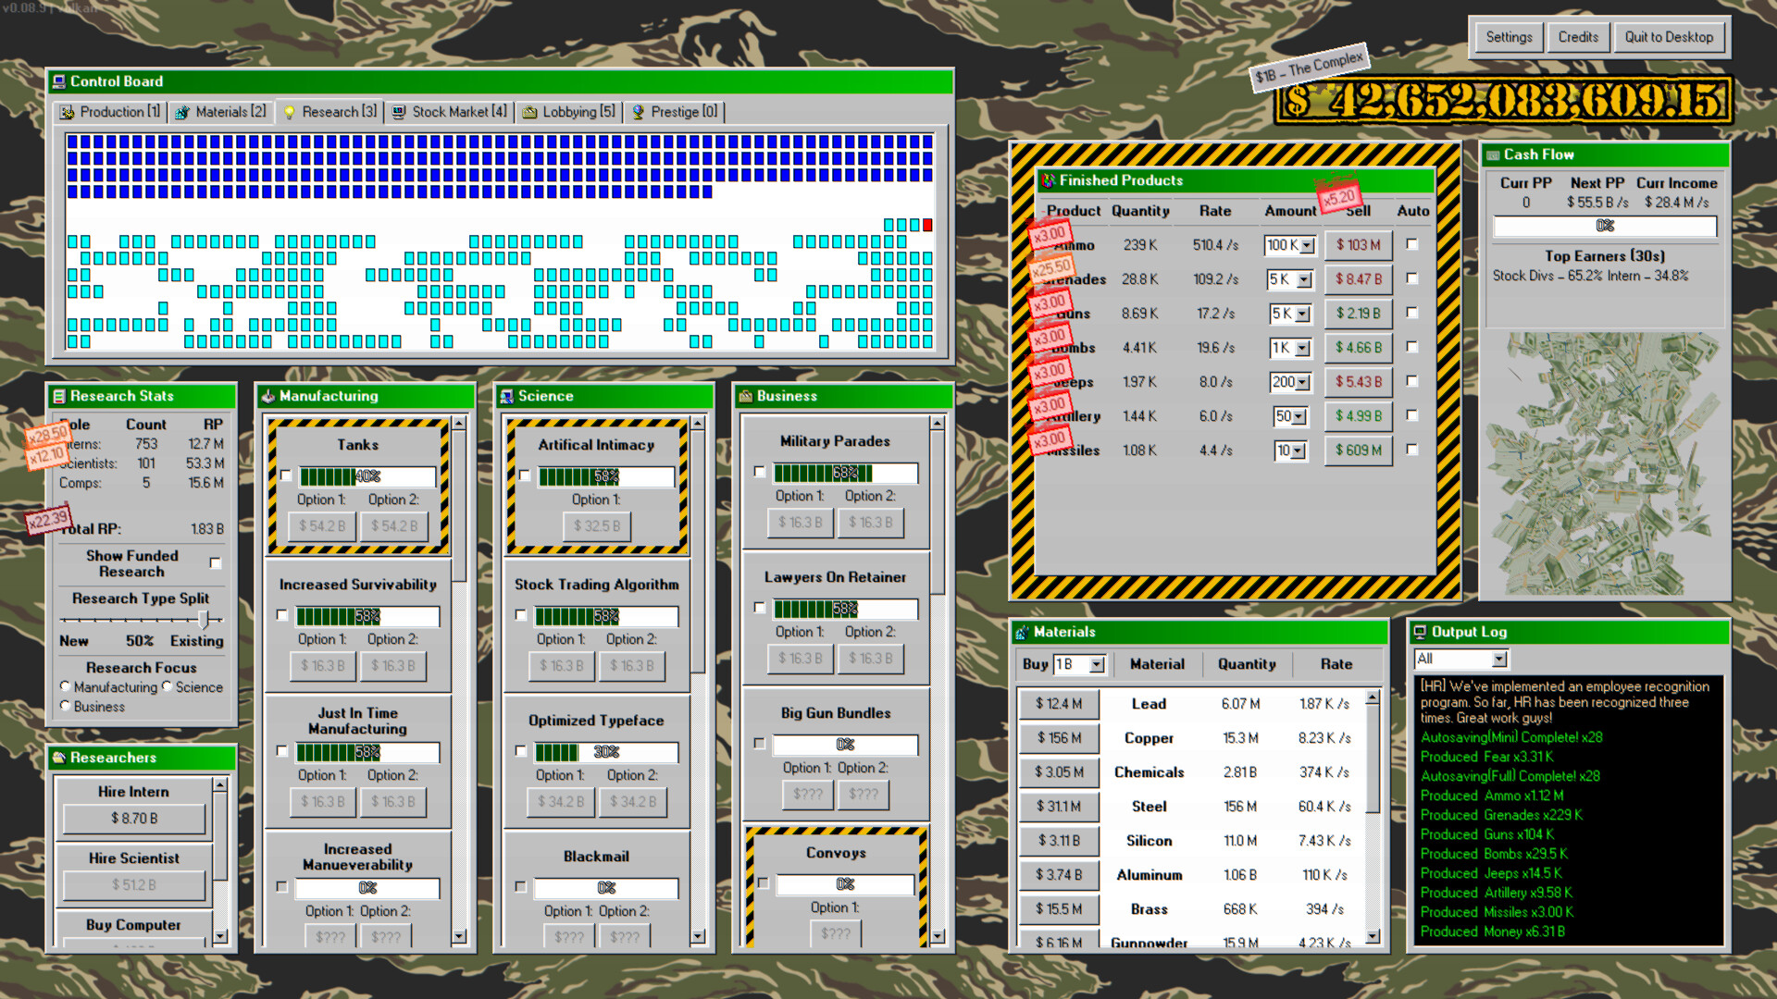The height and width of the screenshot is (999, 1777).
Task: Click the Science panel flask icon
Action: point(507,396)
